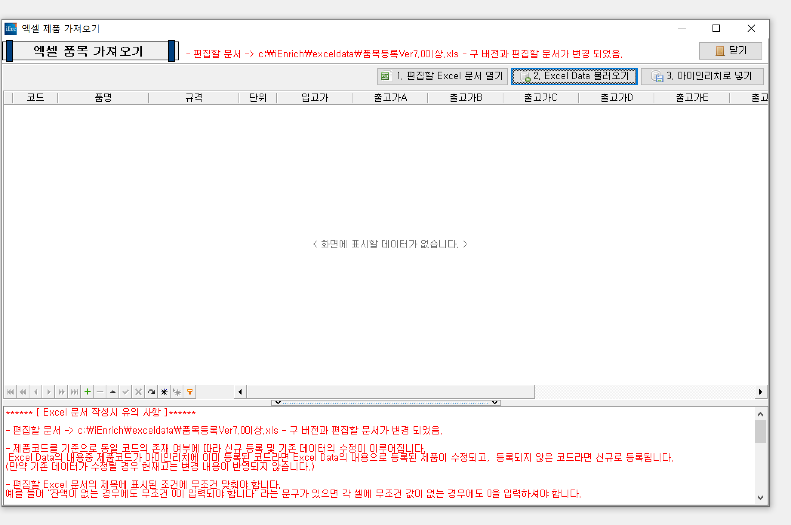Click the 품명 column header
The height and width of the screenshot is (525, 791).
point(103,98)
